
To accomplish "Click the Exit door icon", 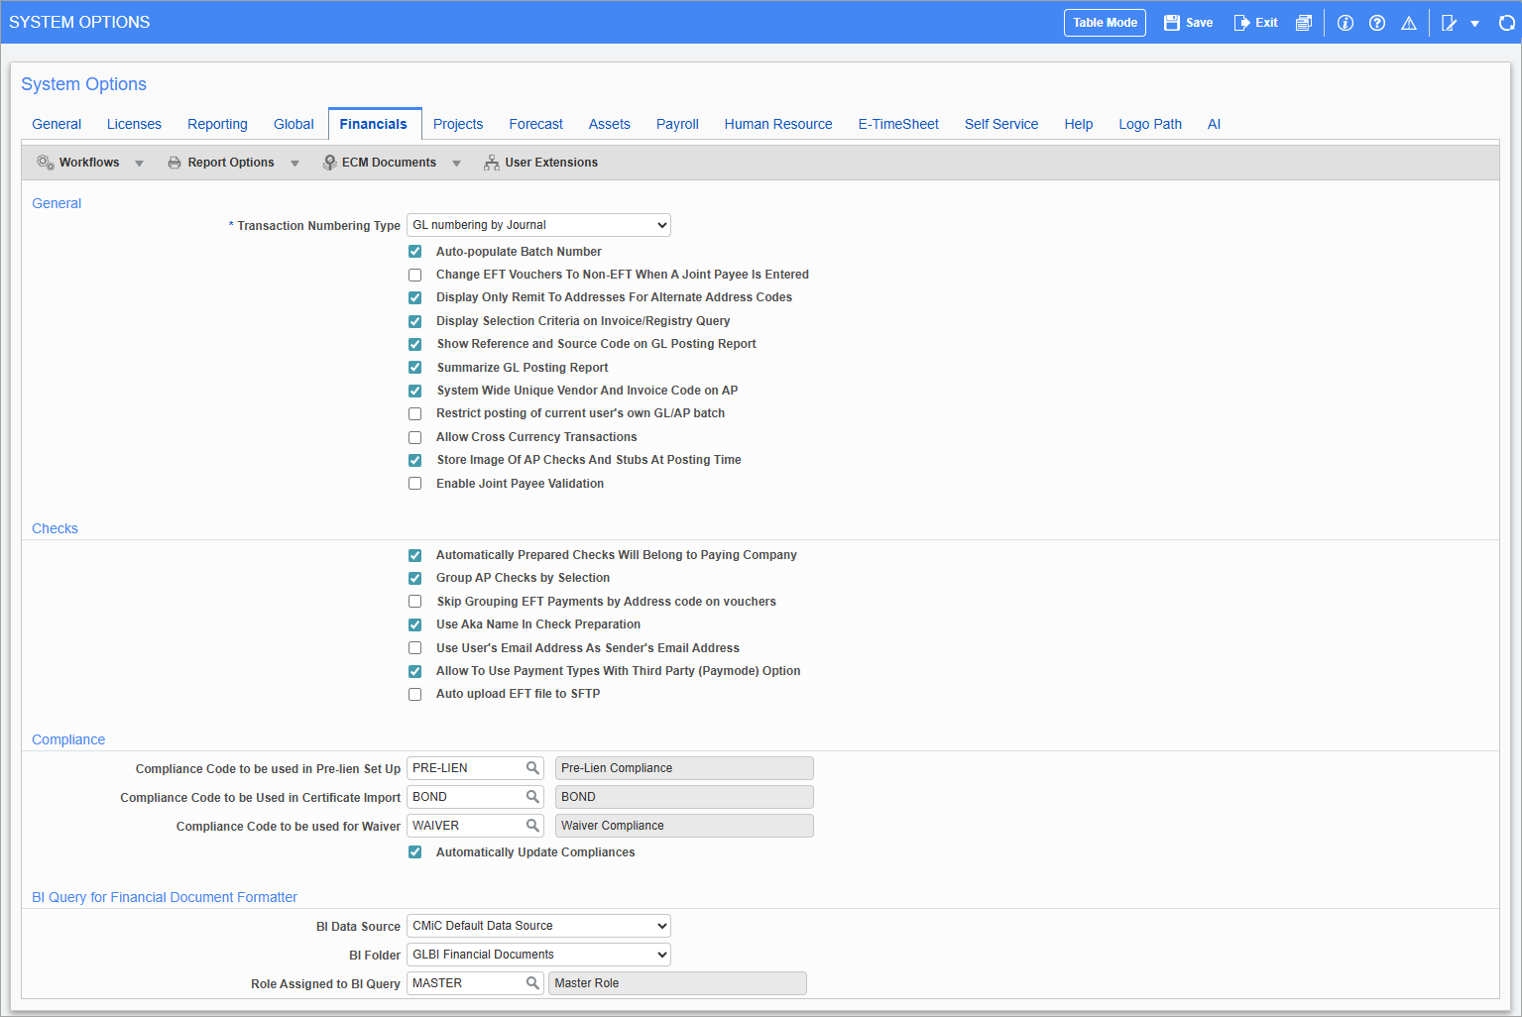I will pos(1241,23).
